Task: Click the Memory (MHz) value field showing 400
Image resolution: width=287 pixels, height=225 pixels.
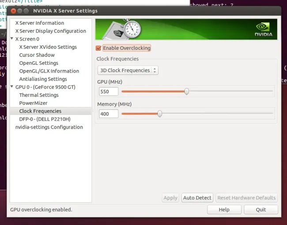Action: click(109, 114)
